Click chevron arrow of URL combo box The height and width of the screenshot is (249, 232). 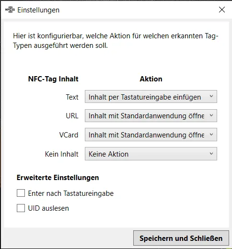(211, 115)
